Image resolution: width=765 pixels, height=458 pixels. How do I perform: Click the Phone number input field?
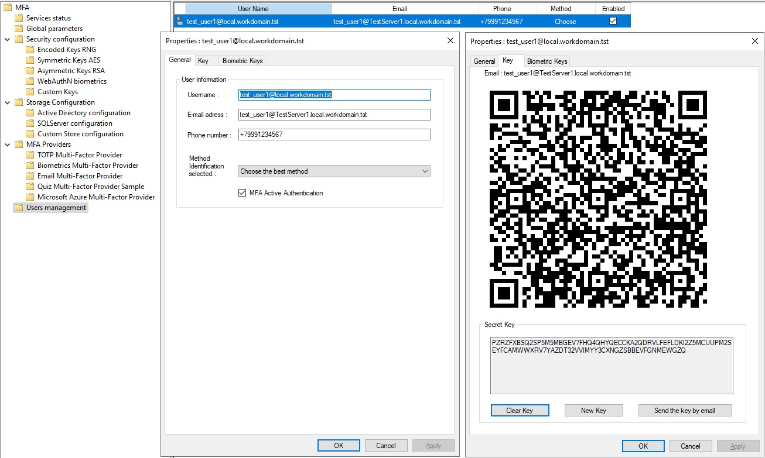pos(334,135)
